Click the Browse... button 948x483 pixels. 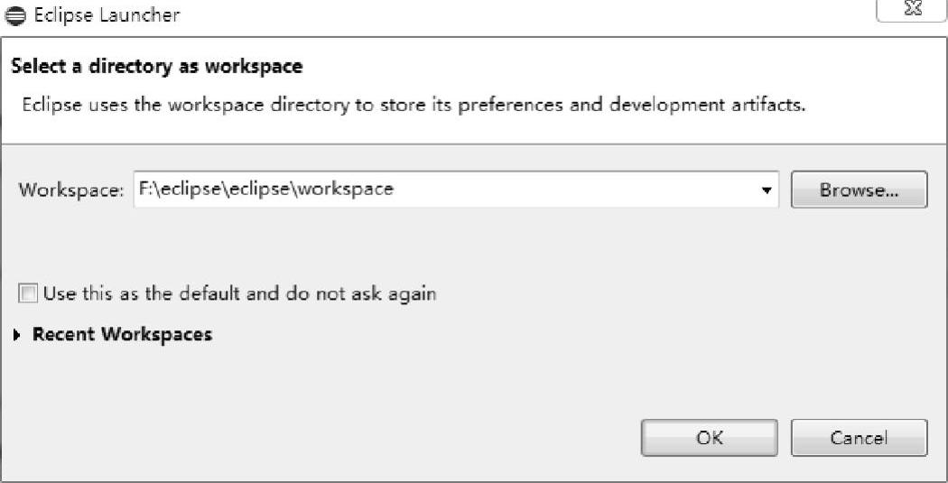click(x=859, y=190)
